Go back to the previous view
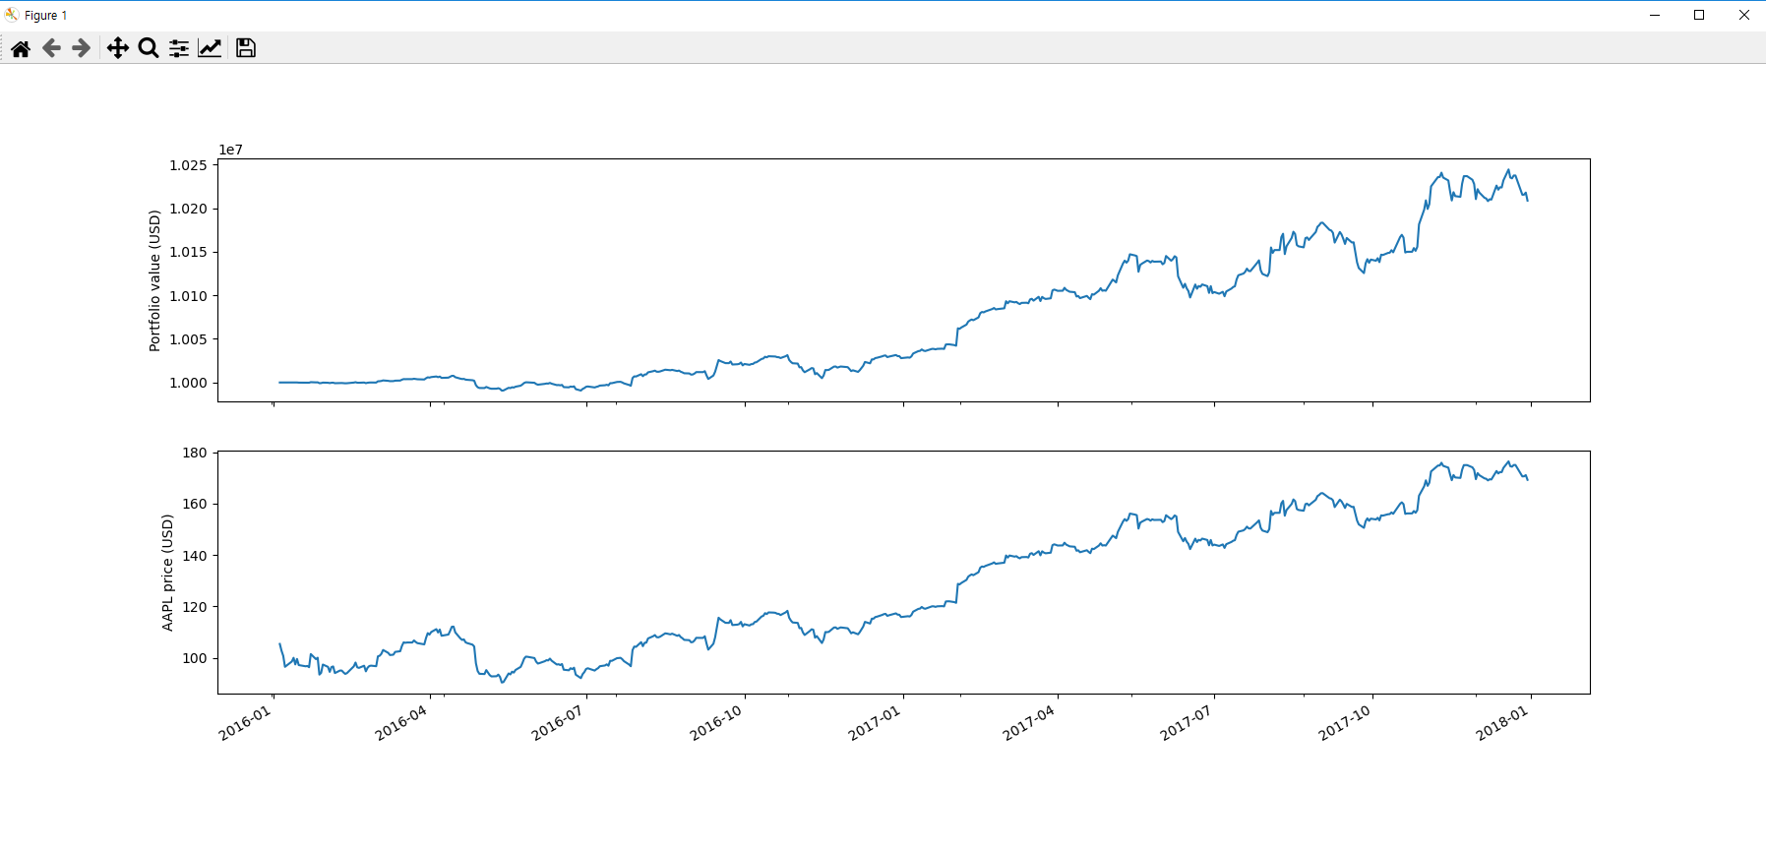Viewport: 1766px width, 850px height. tap(51, 48)
